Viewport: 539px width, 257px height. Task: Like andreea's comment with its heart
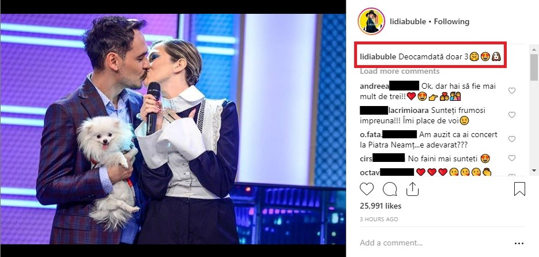(x=512, y=90)
